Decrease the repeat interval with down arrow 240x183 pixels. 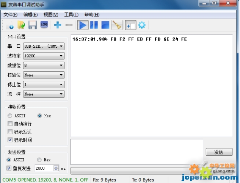click(x=56, y=170)
